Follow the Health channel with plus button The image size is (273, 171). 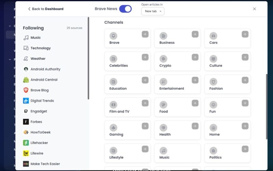(195, 126)
